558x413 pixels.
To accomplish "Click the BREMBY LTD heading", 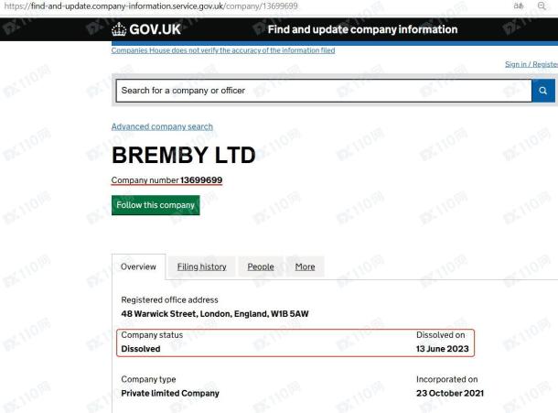I will 184,155.
